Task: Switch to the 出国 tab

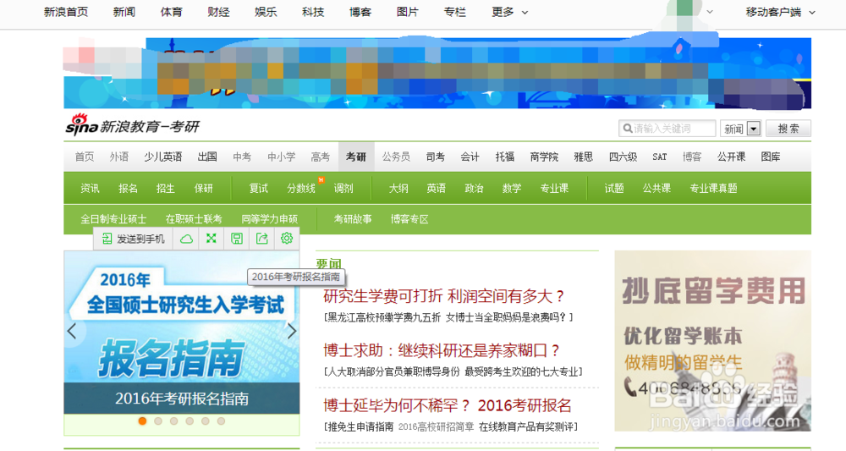Action: click(207, 157)
